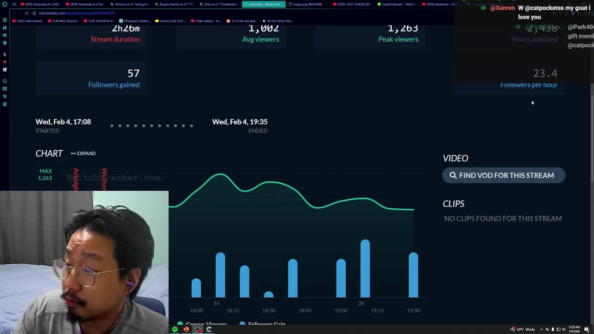The width and height of the screenshot is (594, 334).
Task: Open the weather widget showing 60°F Windy
Action: tap(523, 330)
